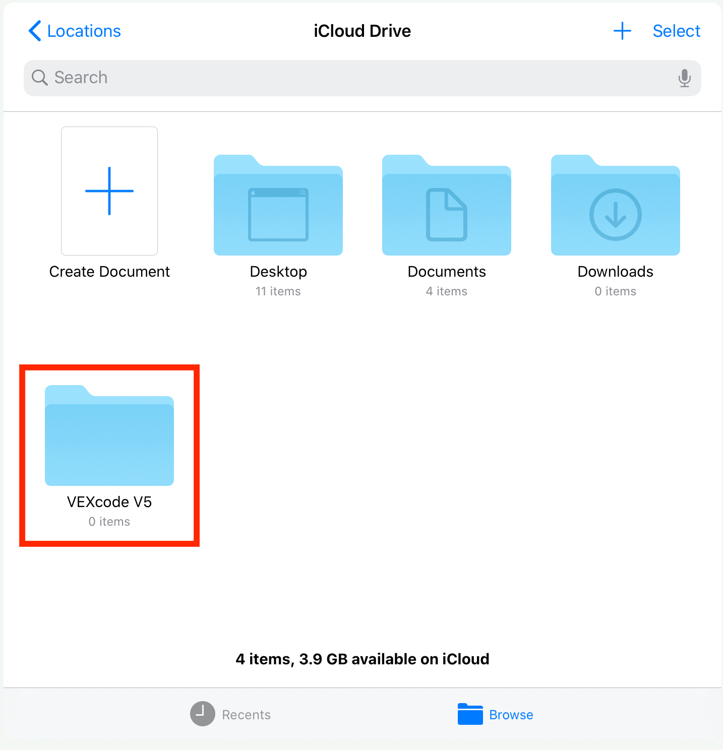Tap the Create Document label

(x=109, y=272)
